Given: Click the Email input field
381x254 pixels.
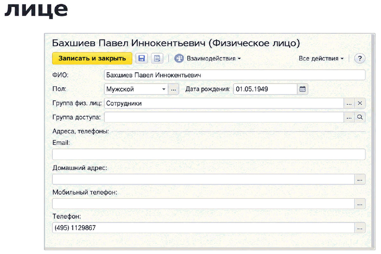Looking at the screenshot, I should click(x=209, y=155).
